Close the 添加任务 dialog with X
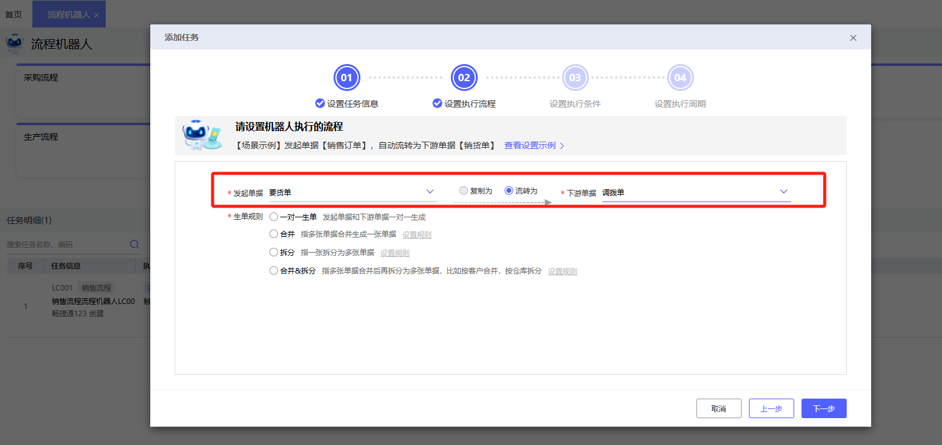This screenshot has width=942, height=445. [853, 38]
